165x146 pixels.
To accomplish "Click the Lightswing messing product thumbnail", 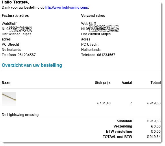I will pyautogui.click(x=9, y=99).
